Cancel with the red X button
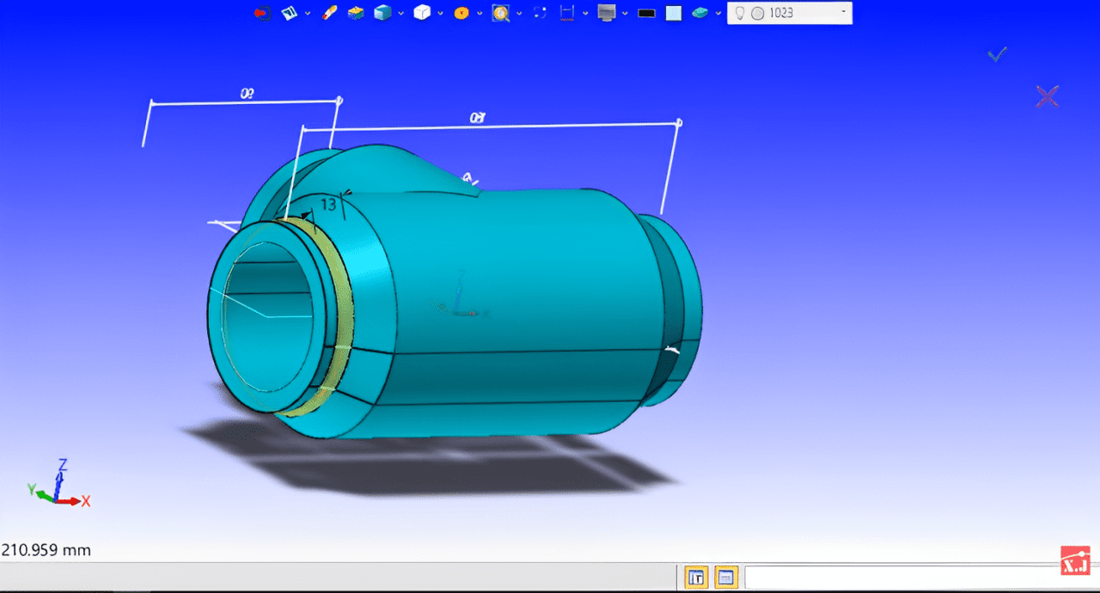Screen dimensions: 1100x593 click(1047, 96)
